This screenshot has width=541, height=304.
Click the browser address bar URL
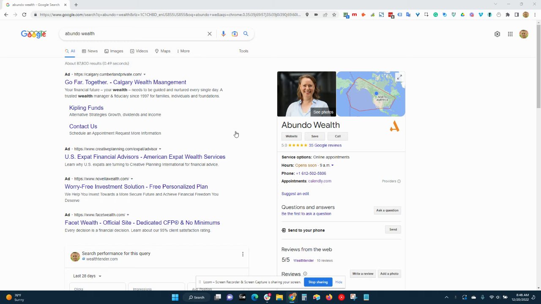[170, 15]
